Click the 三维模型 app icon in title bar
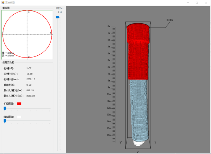 click(3, 2)
